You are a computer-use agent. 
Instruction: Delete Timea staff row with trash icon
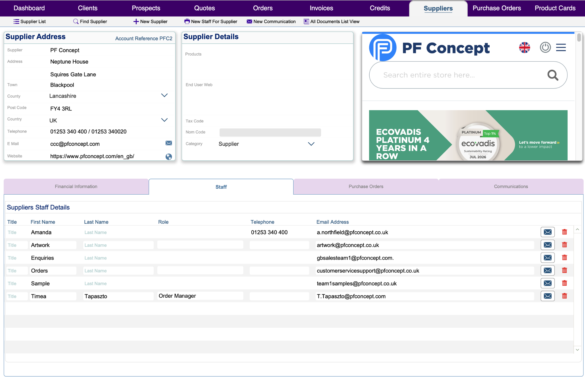tap(564, 296)
